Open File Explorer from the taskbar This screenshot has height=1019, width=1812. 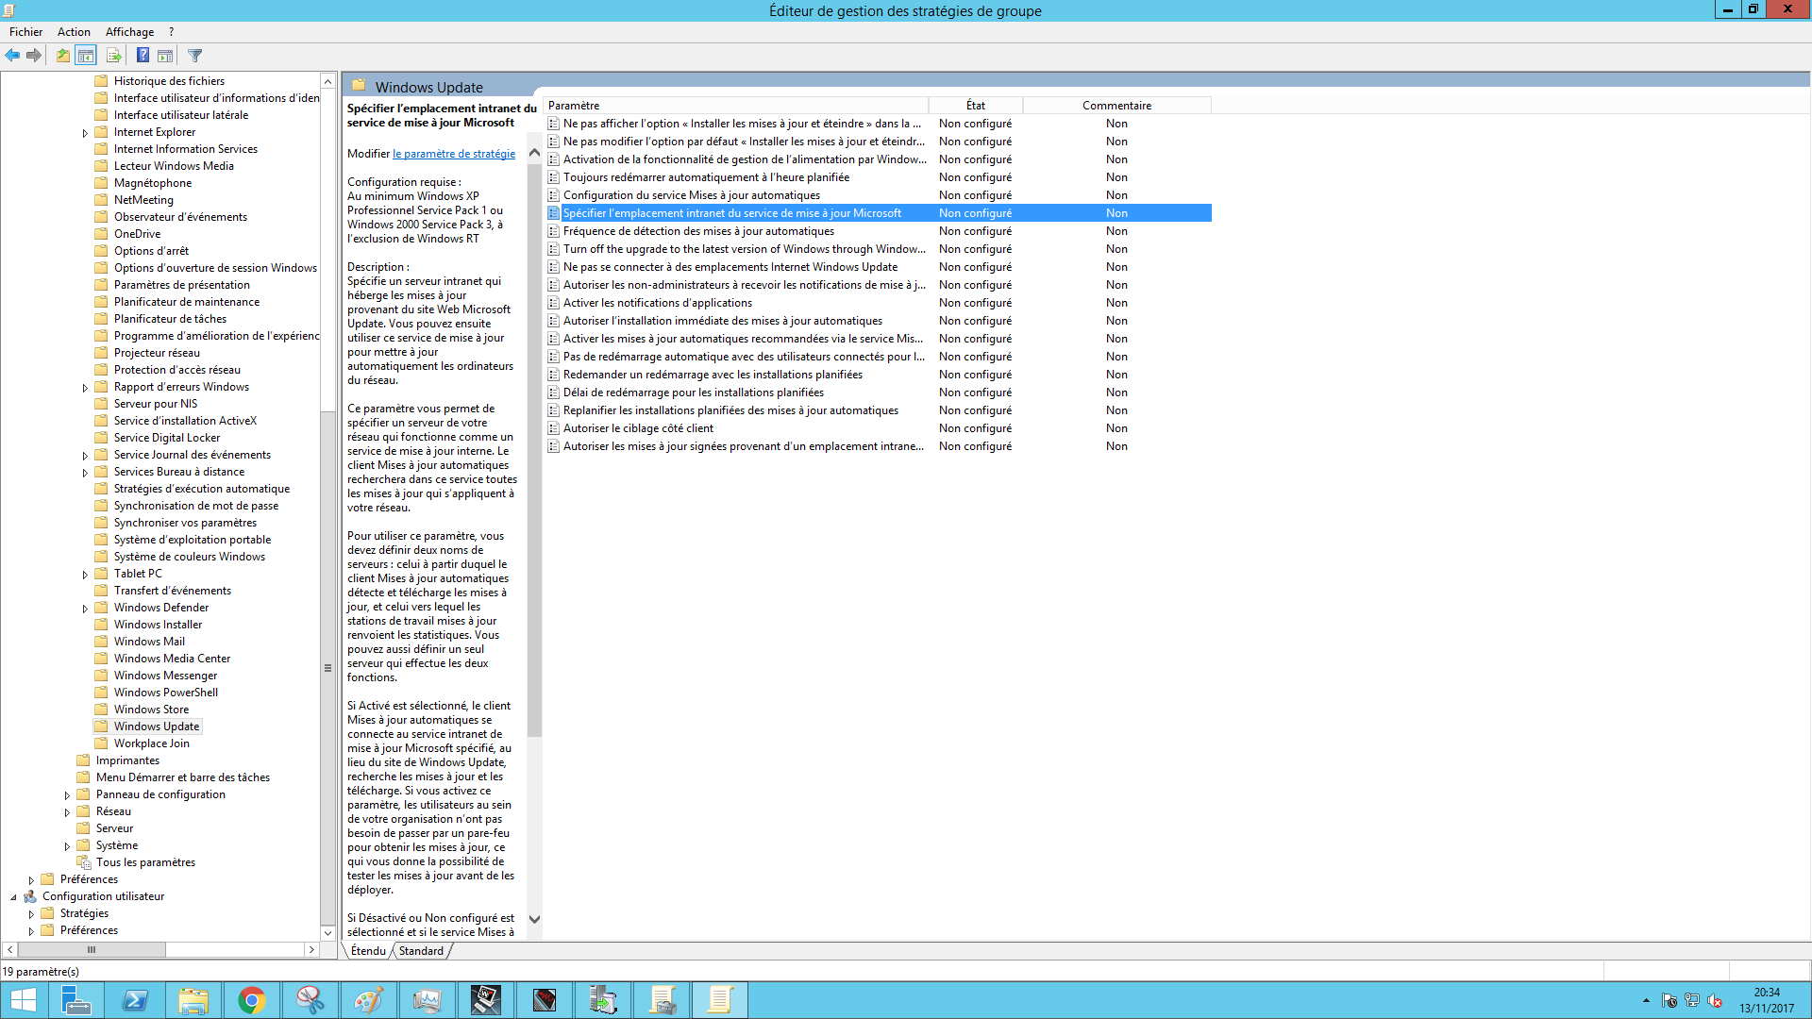pyautogui.click(x=193, y=1000)
